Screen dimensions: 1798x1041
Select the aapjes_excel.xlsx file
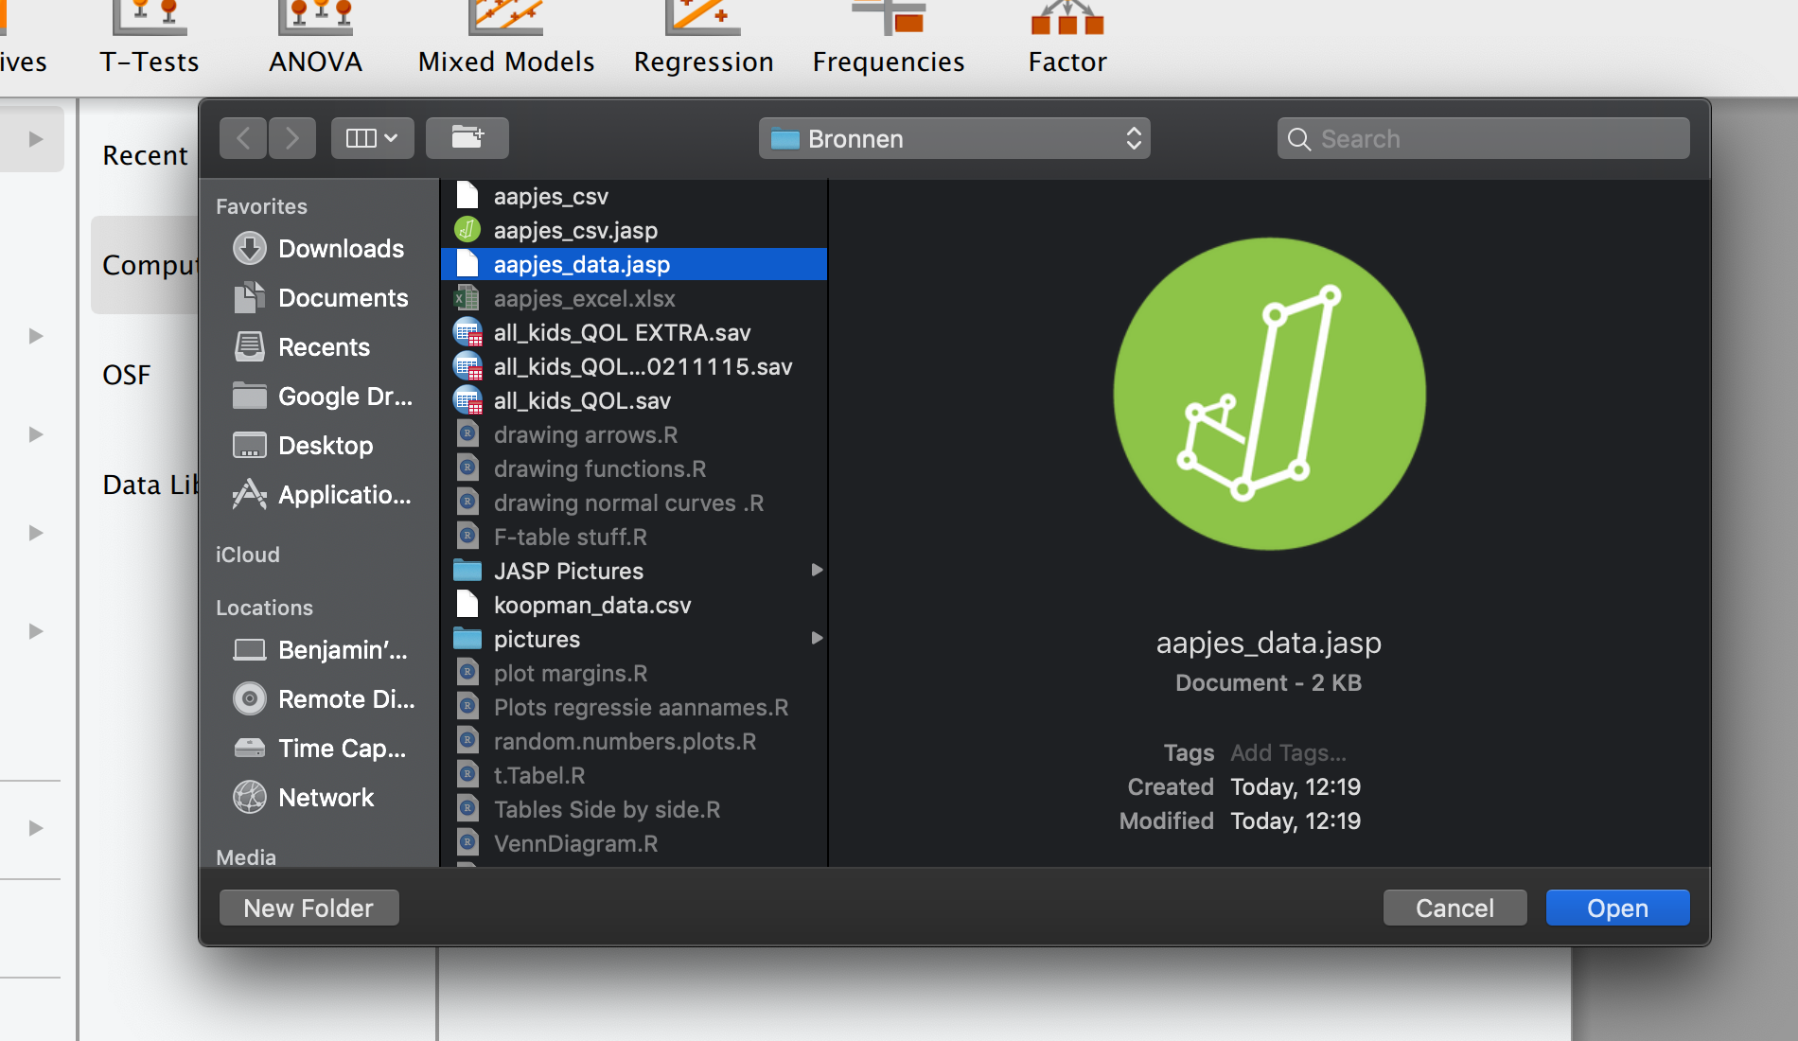pyautogui.click(x=634, y=298)
